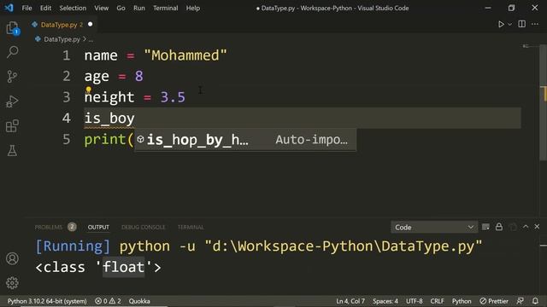Click the unsaved dot on DataType.py tab

pyautogui.click(x=91, y=25)
